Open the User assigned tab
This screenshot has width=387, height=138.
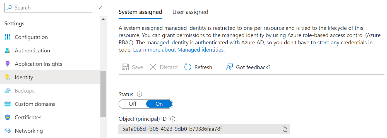click(190, 12)
